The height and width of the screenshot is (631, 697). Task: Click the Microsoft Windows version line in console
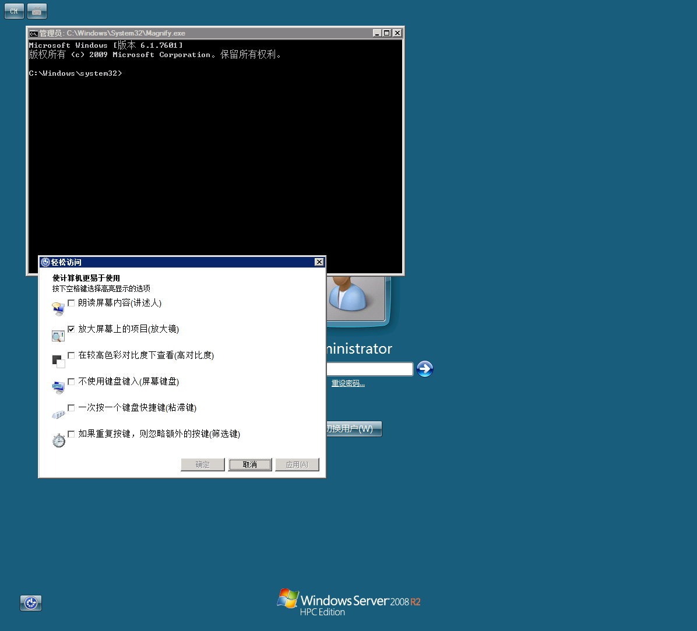(106, 45)
